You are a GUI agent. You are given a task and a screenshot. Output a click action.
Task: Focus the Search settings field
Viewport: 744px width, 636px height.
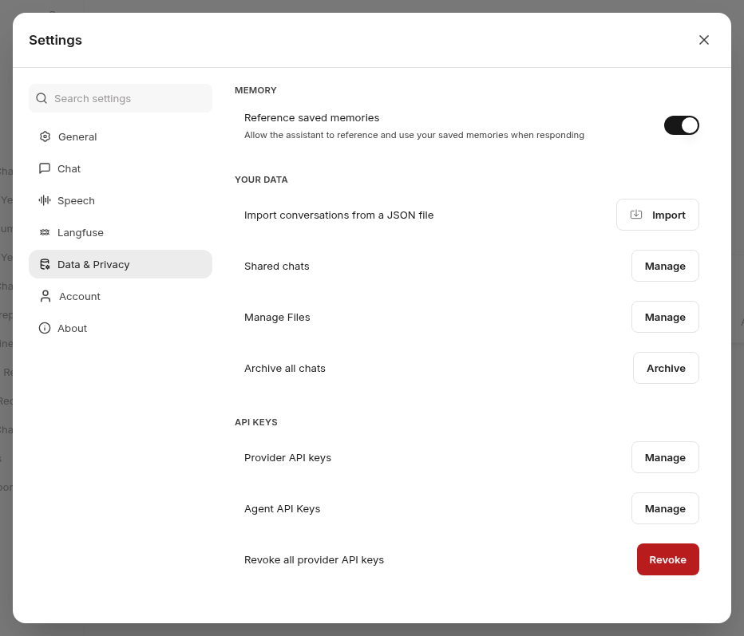121,98
